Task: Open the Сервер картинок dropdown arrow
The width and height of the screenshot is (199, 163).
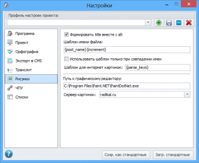Action: (x=187, y=95)
